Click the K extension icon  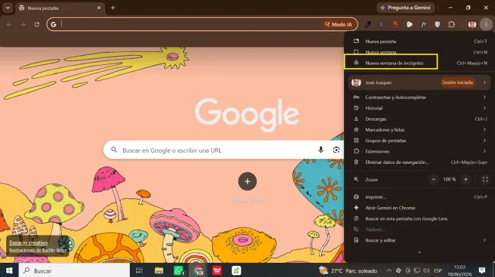(x=382, y=24)
